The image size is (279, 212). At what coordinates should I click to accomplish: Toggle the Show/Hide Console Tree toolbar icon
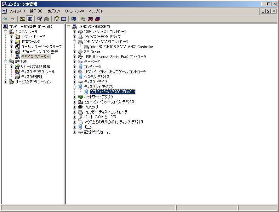point(30,19)
